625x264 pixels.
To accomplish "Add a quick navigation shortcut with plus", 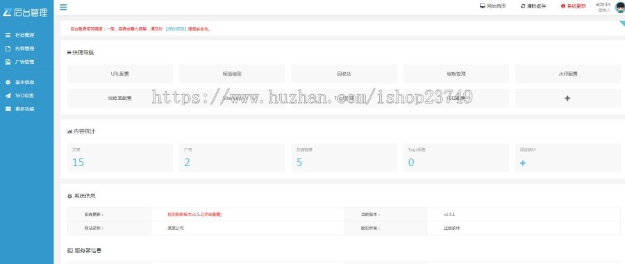I will point(568,98).
